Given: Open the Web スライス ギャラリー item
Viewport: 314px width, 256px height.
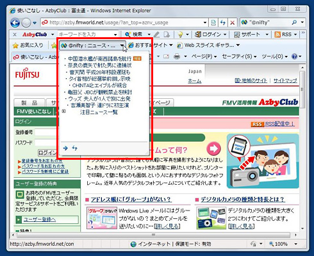Looking at the screenshot, I should (208, 45).
